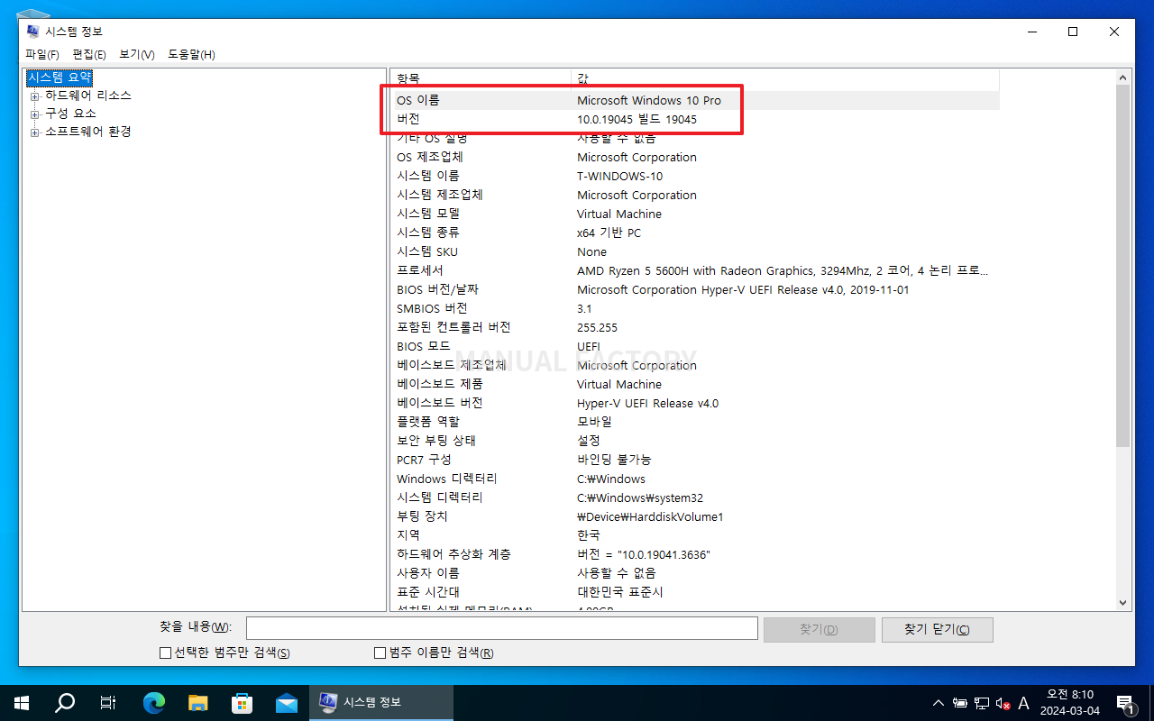This screenshot has width=1154, height=721.
Task: Expand the 하드웨어 리소스 tree node
Action: click(35, 96)
